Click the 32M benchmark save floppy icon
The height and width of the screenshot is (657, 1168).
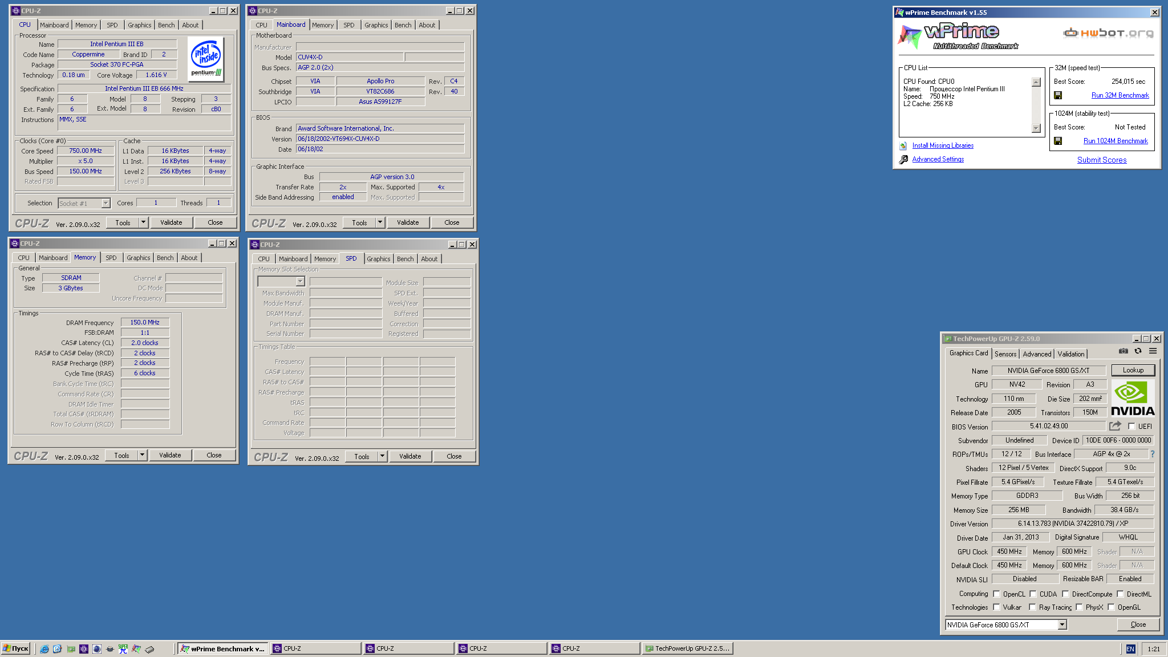coord(1058,95)
